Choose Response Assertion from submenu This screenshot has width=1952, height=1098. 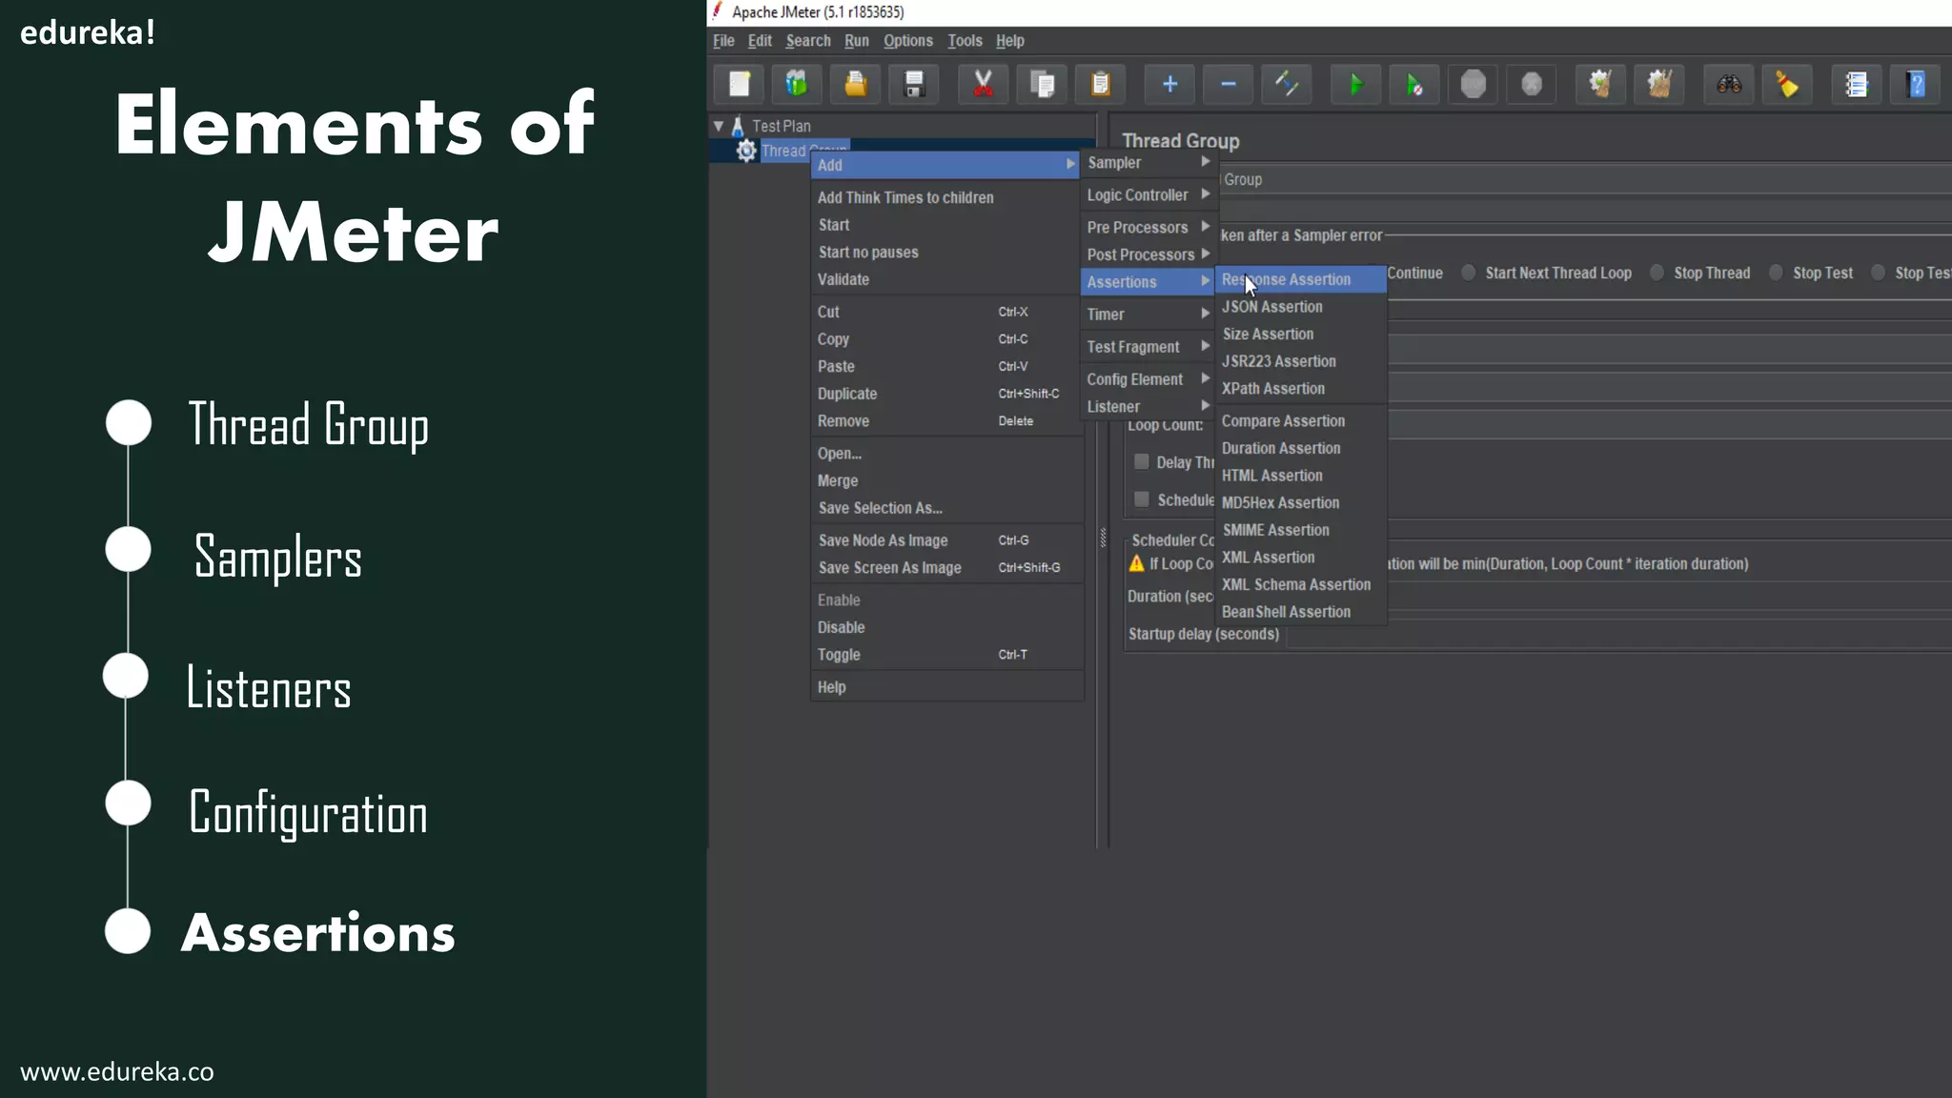point(1301,279)
